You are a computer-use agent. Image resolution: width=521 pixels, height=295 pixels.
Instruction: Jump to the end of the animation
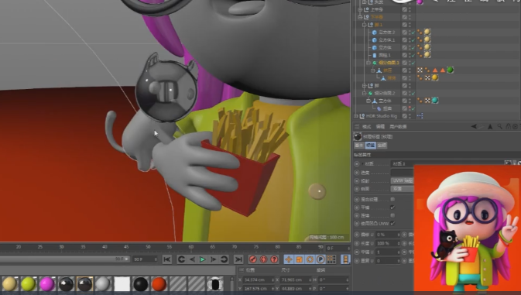238,259
